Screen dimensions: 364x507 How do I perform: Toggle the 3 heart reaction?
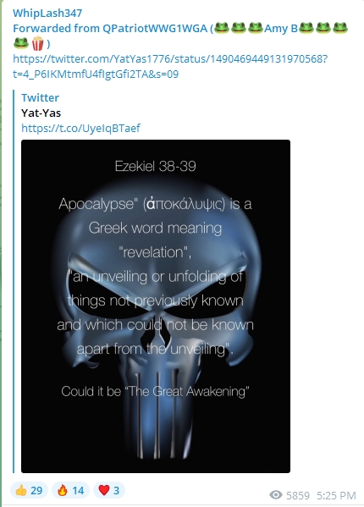(x=109, y=490)
